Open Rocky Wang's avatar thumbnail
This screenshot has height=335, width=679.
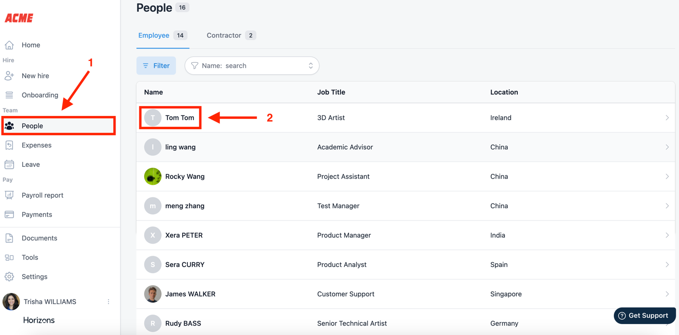tap(153, 176)
